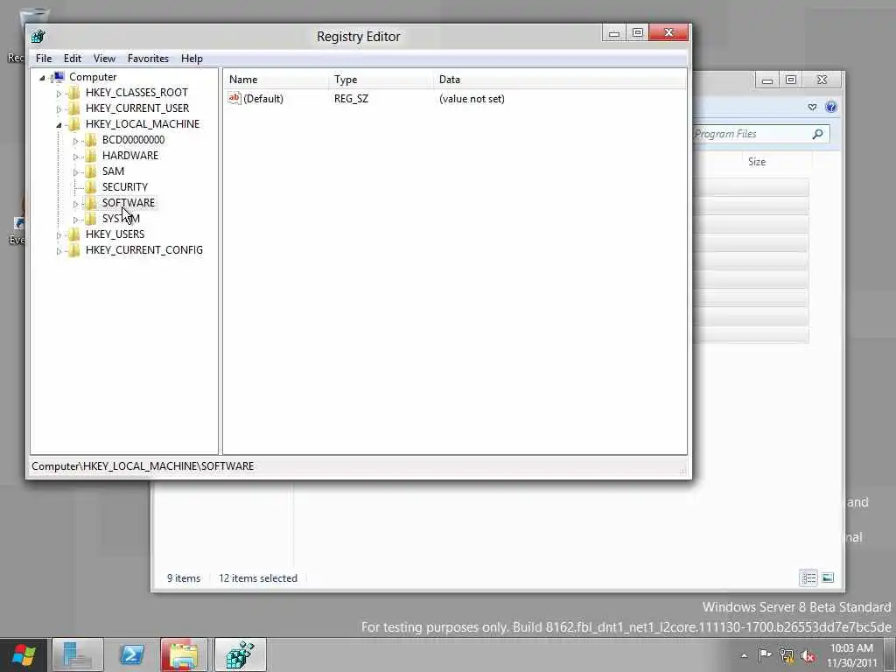Viewport: 896px width, 672px height.
Task: Click the registry path in status bar
Action: (x=143, y=466)
